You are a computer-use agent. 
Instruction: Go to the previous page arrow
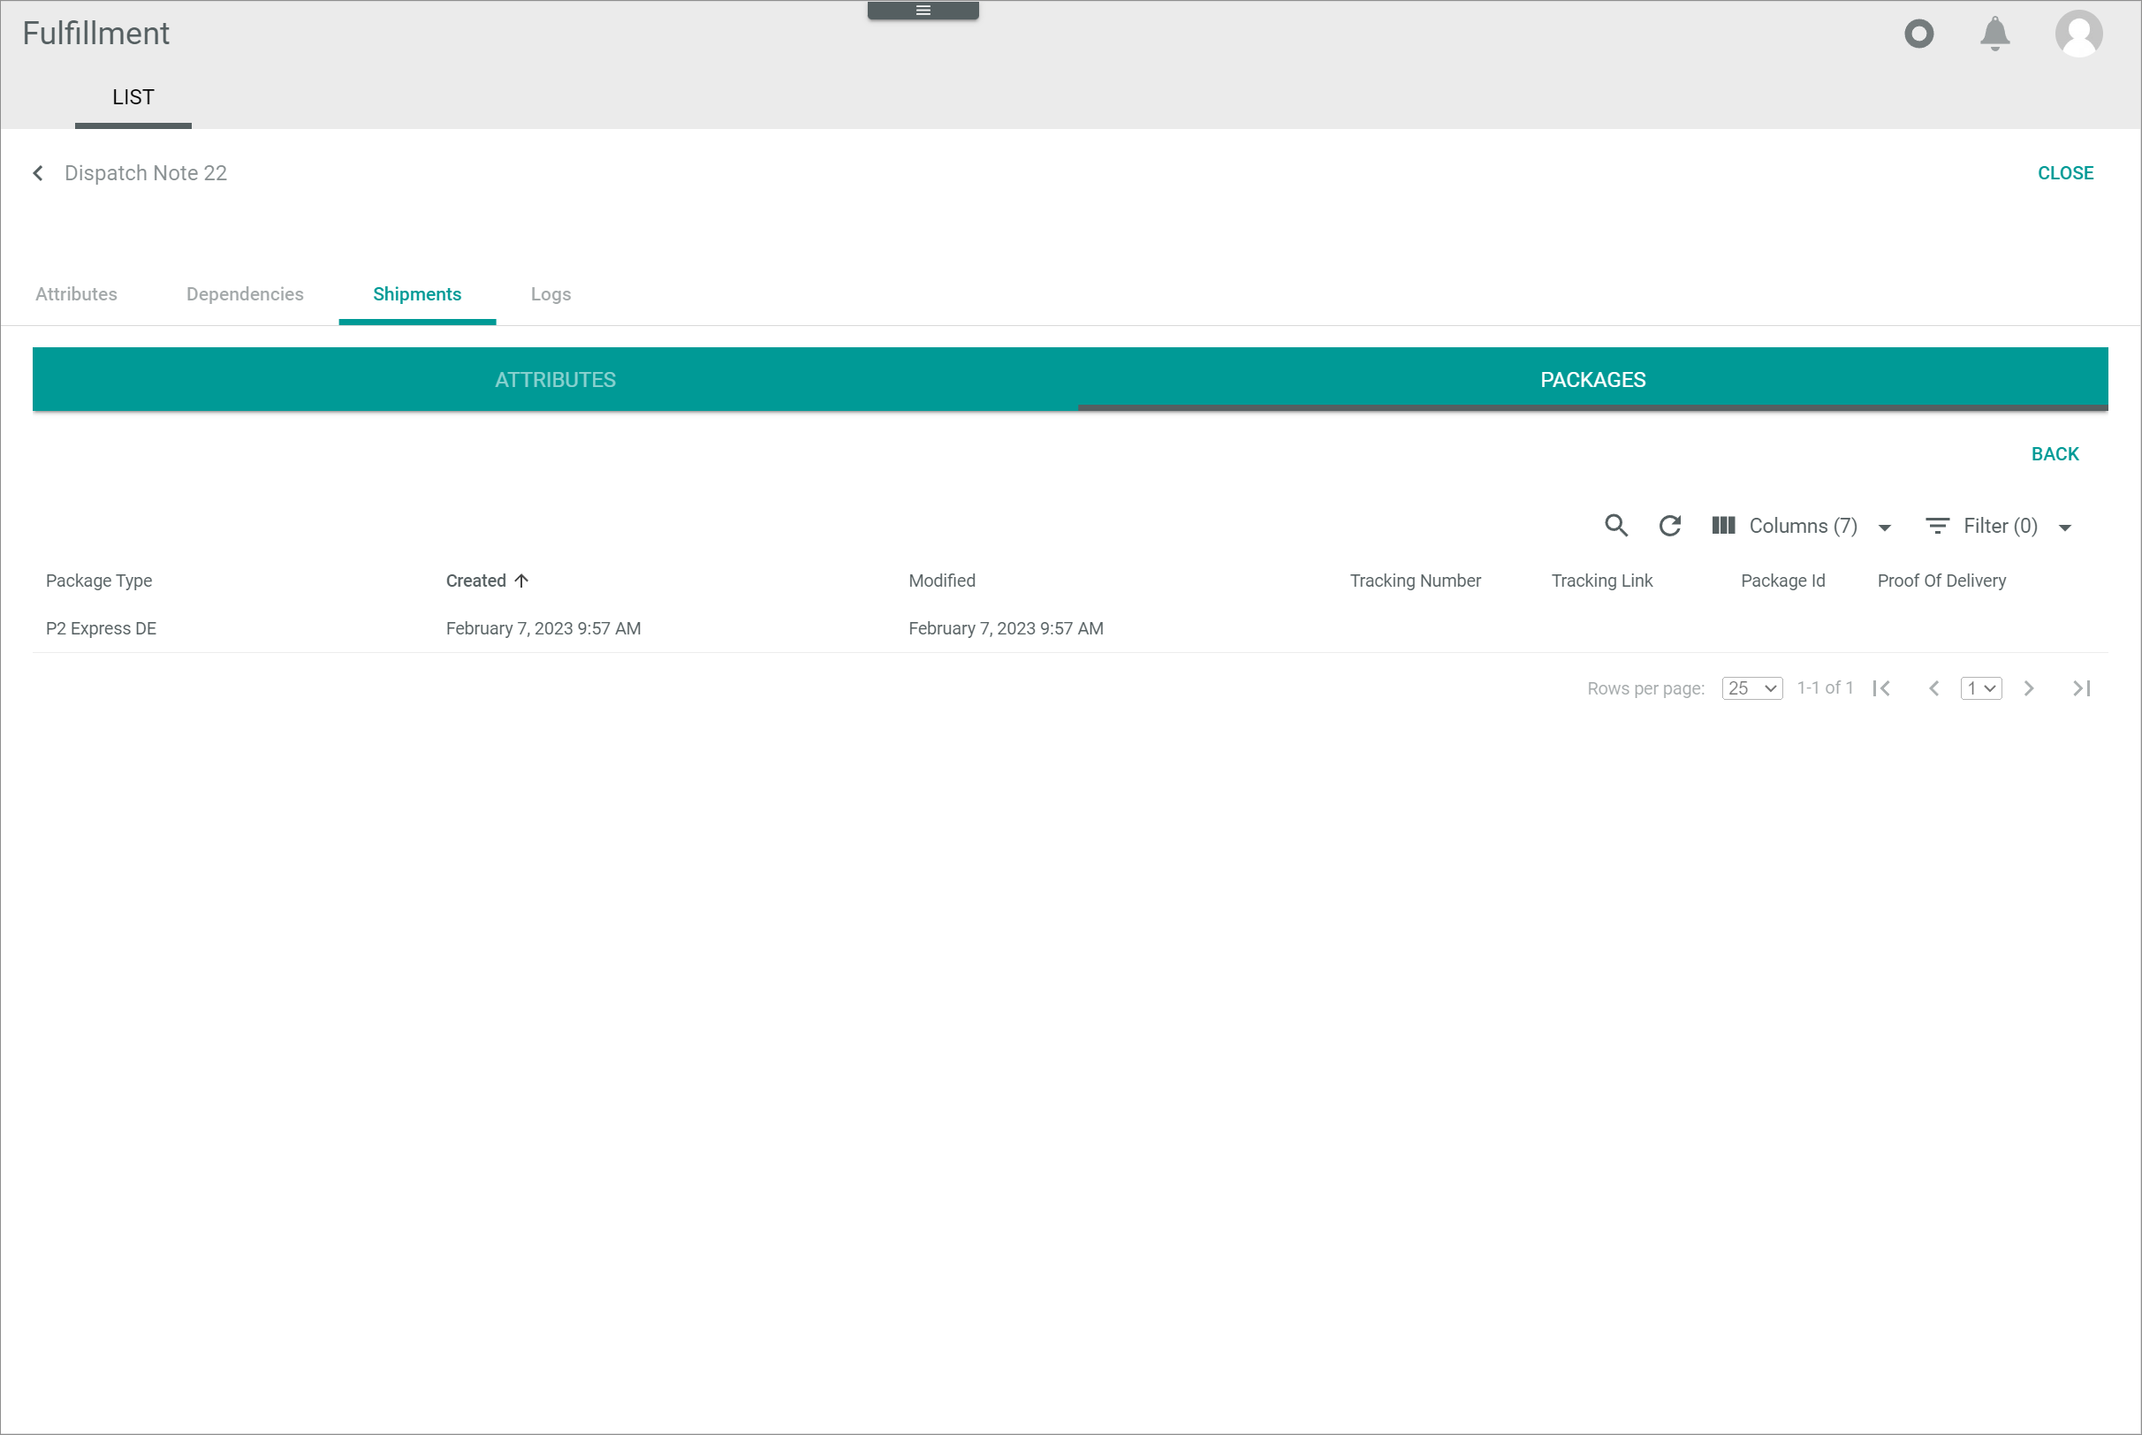pos(1933,688)
